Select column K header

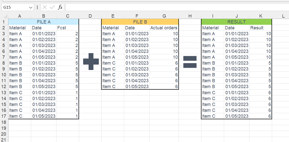click(261, 16)
